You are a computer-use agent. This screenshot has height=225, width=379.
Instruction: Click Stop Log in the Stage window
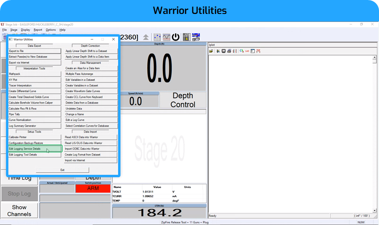pyautogui.click(x=19, y=194)
